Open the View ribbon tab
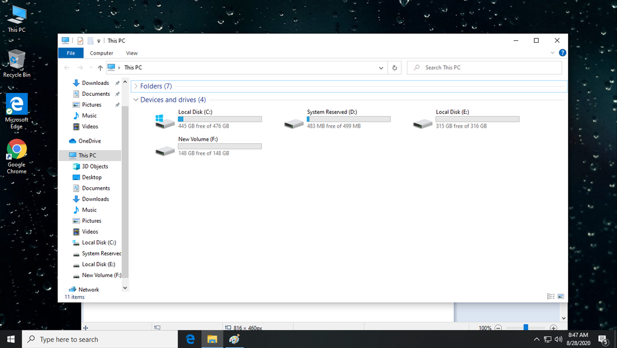The width and height of the screenshot is (617, 348). 131,53
